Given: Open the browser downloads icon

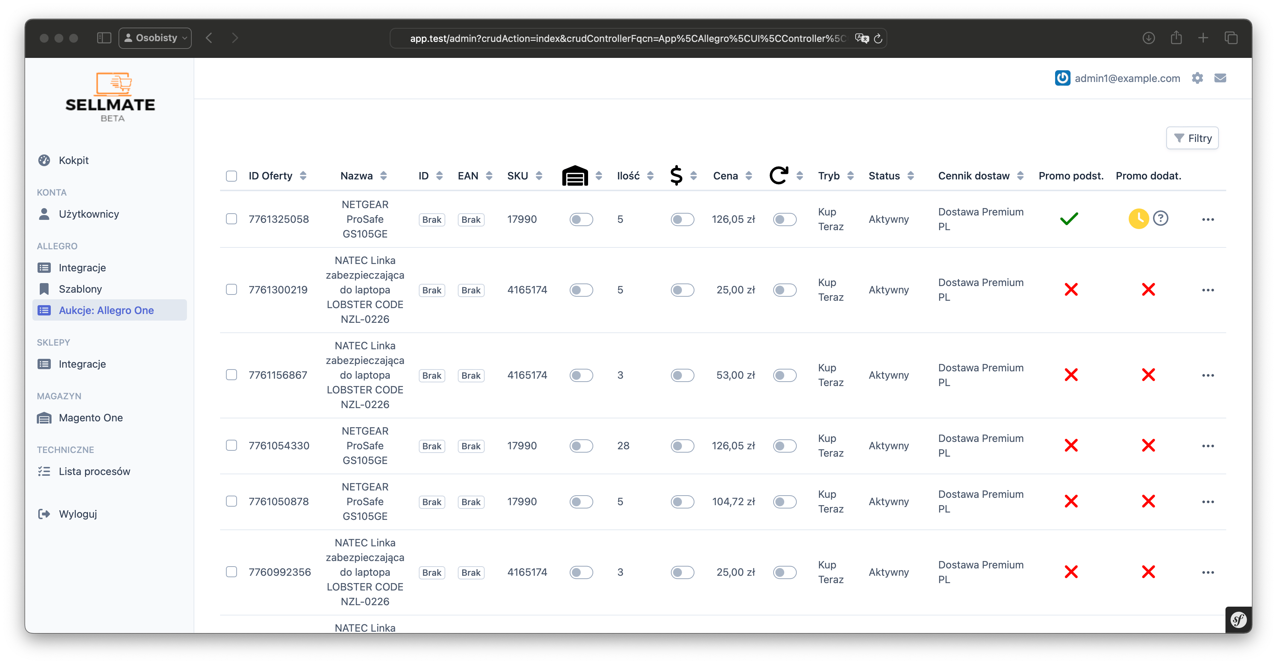Looking at the screenshot, I should pos(1149,38).
